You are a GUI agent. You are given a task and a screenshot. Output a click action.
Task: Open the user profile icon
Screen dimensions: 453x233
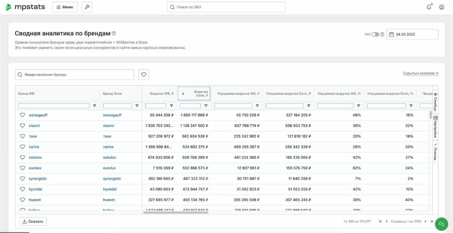click(441, 7)
